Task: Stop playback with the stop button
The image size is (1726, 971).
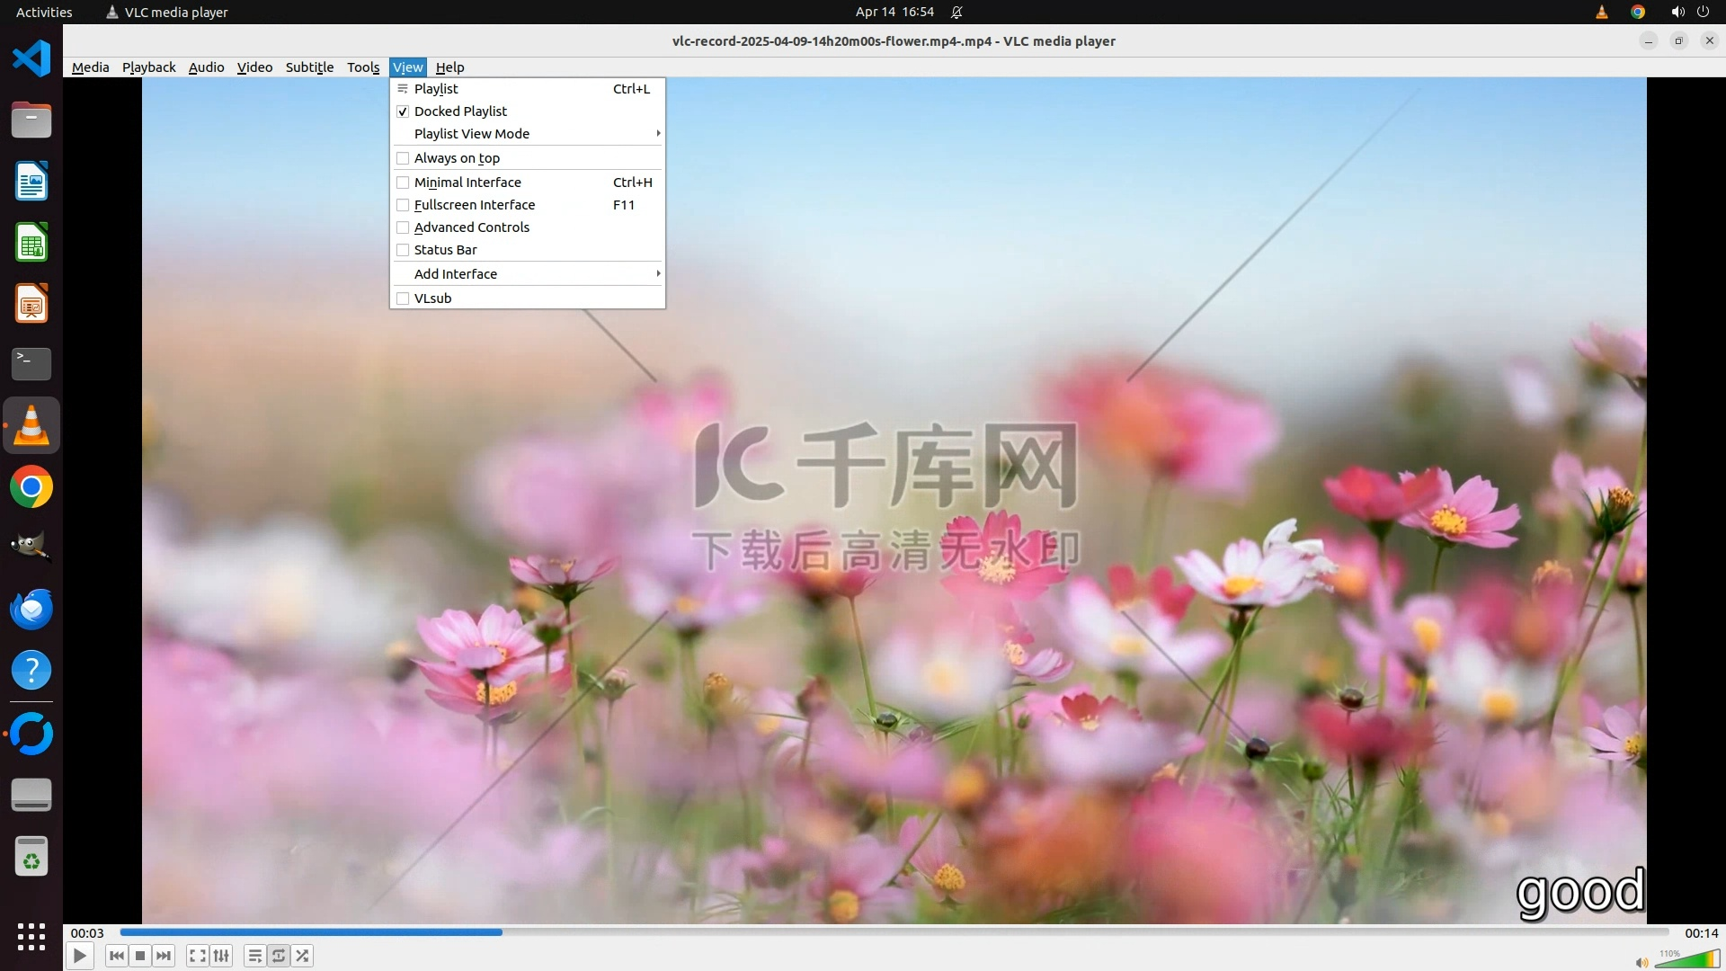Action: click(140, 956)
